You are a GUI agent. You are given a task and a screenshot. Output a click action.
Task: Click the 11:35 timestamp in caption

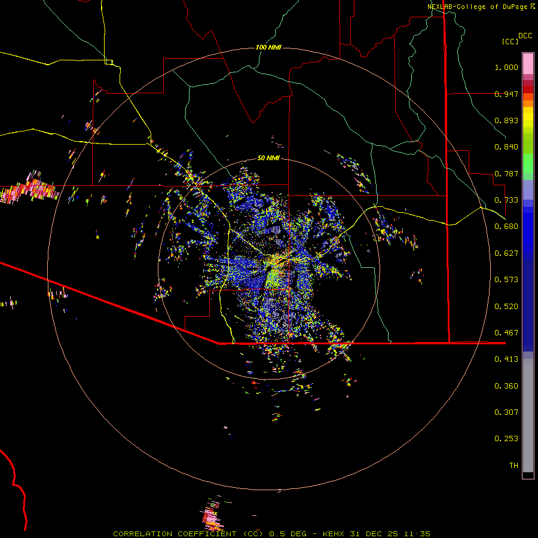click(417, 534)
